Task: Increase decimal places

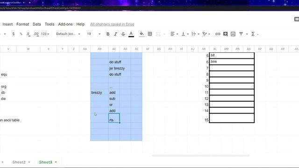Action: click(36, 34)
